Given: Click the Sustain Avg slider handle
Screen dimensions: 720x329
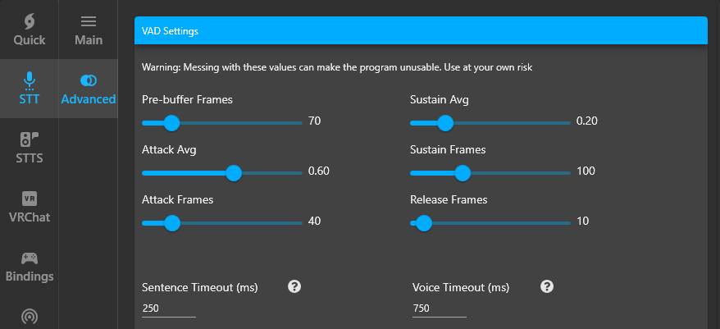Looking at the screenshot, I should click(x=445, y=123).
